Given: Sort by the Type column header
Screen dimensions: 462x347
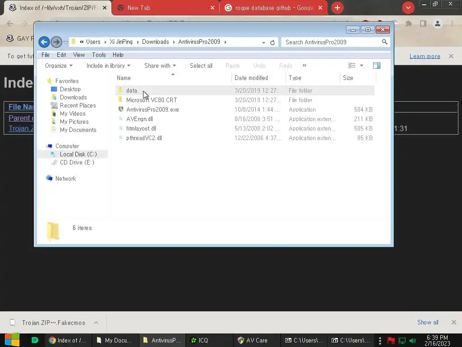Looking at the screenshot, I should 312,78.
